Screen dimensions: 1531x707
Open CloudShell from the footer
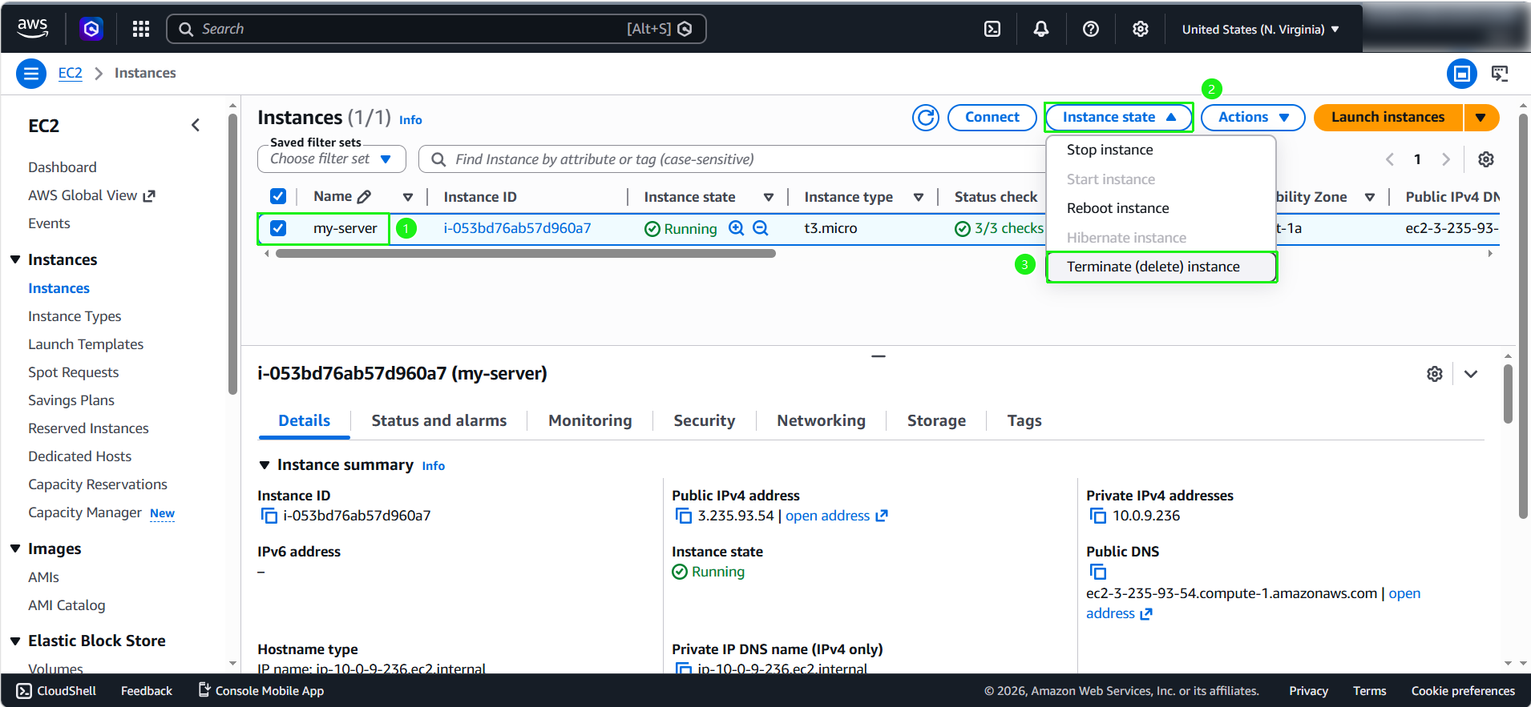(x=56, y=691)
